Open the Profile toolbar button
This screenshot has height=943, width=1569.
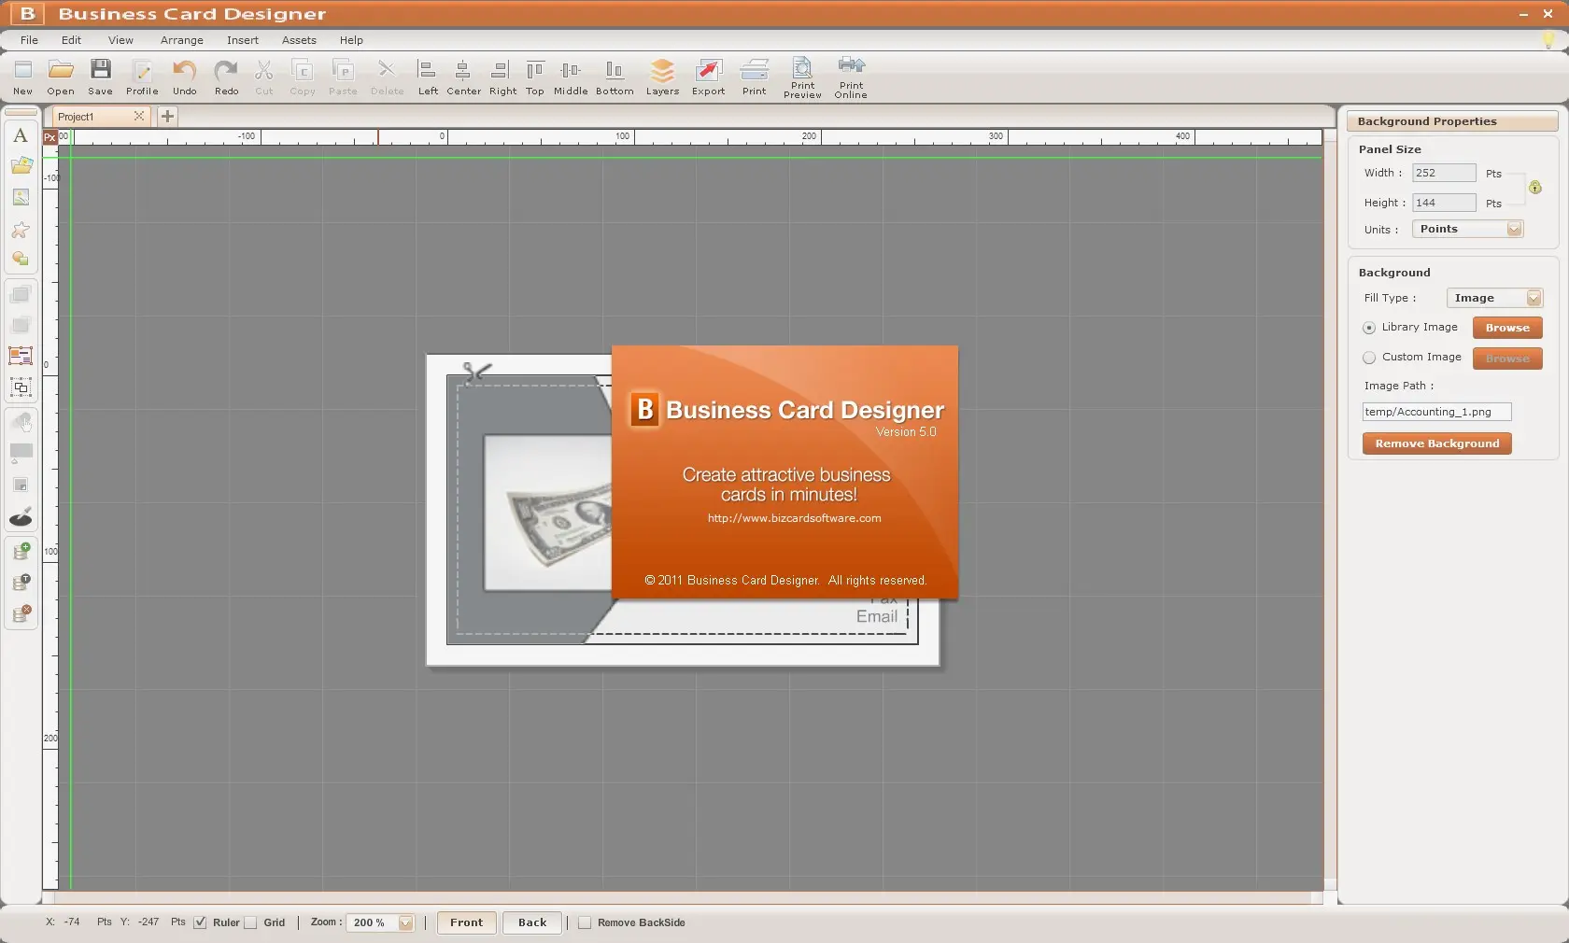click(x=142, y=77)
